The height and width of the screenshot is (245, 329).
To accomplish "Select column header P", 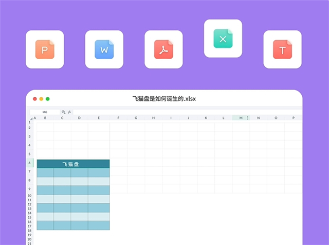I will (293, 118).
